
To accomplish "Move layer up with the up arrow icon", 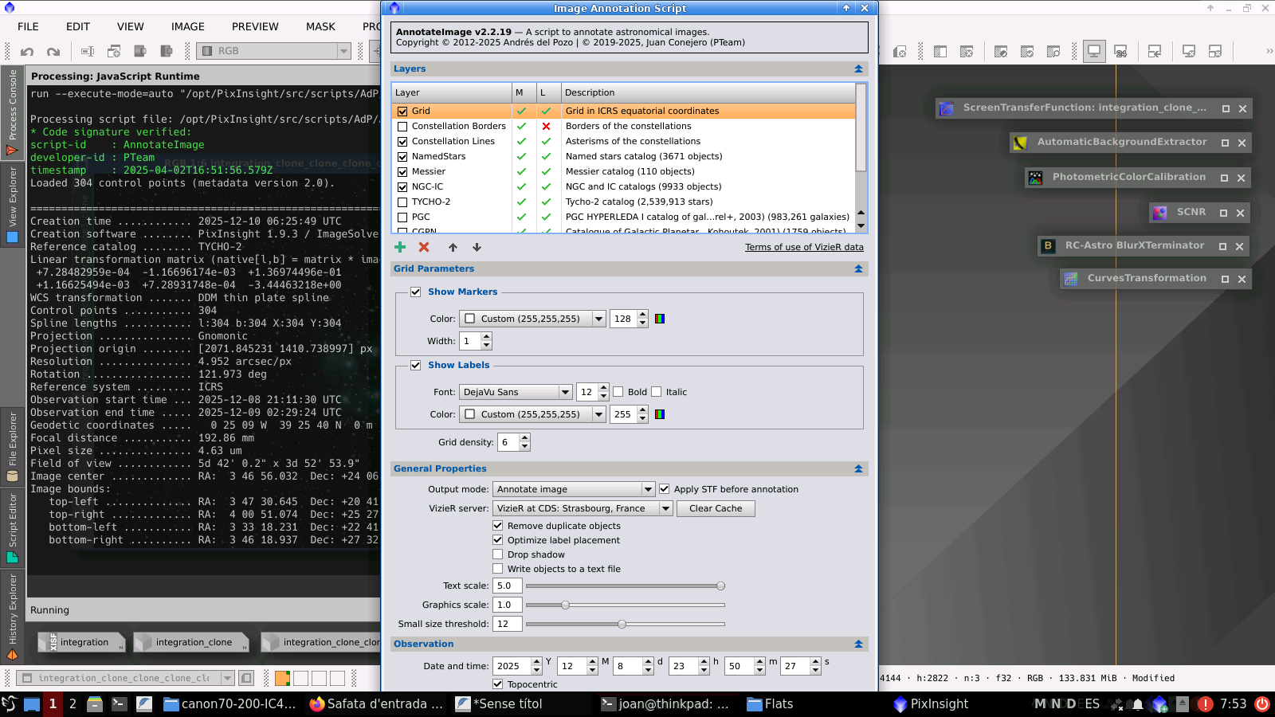I will (453, 248).
